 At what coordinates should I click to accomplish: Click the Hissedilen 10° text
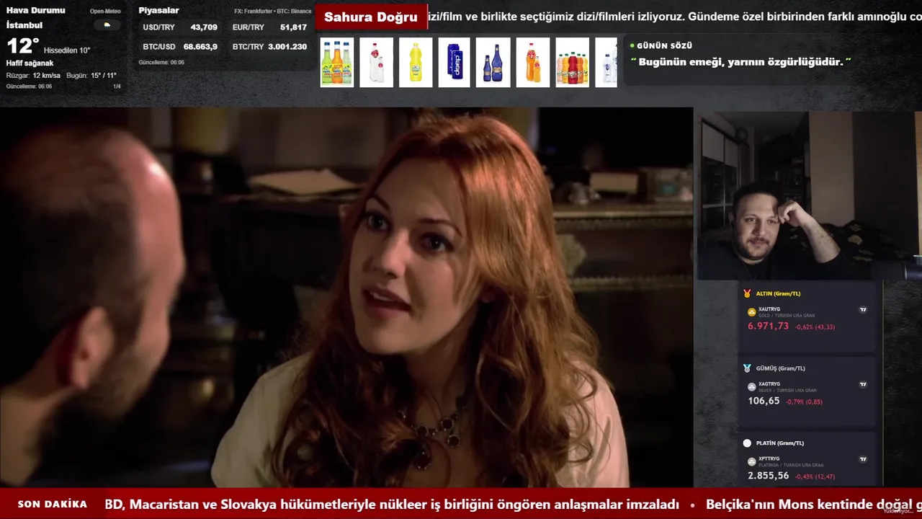pos(67,50)
